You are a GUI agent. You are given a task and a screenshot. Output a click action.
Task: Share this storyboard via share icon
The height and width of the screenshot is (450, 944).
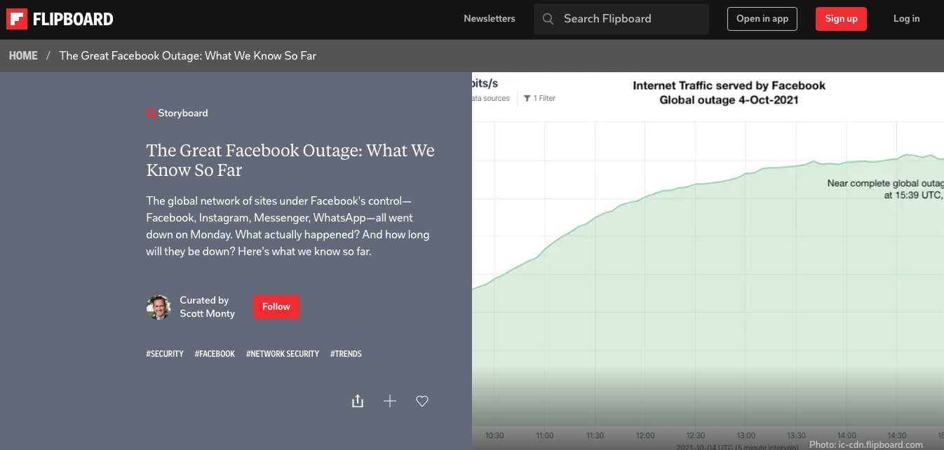point(358,401)
